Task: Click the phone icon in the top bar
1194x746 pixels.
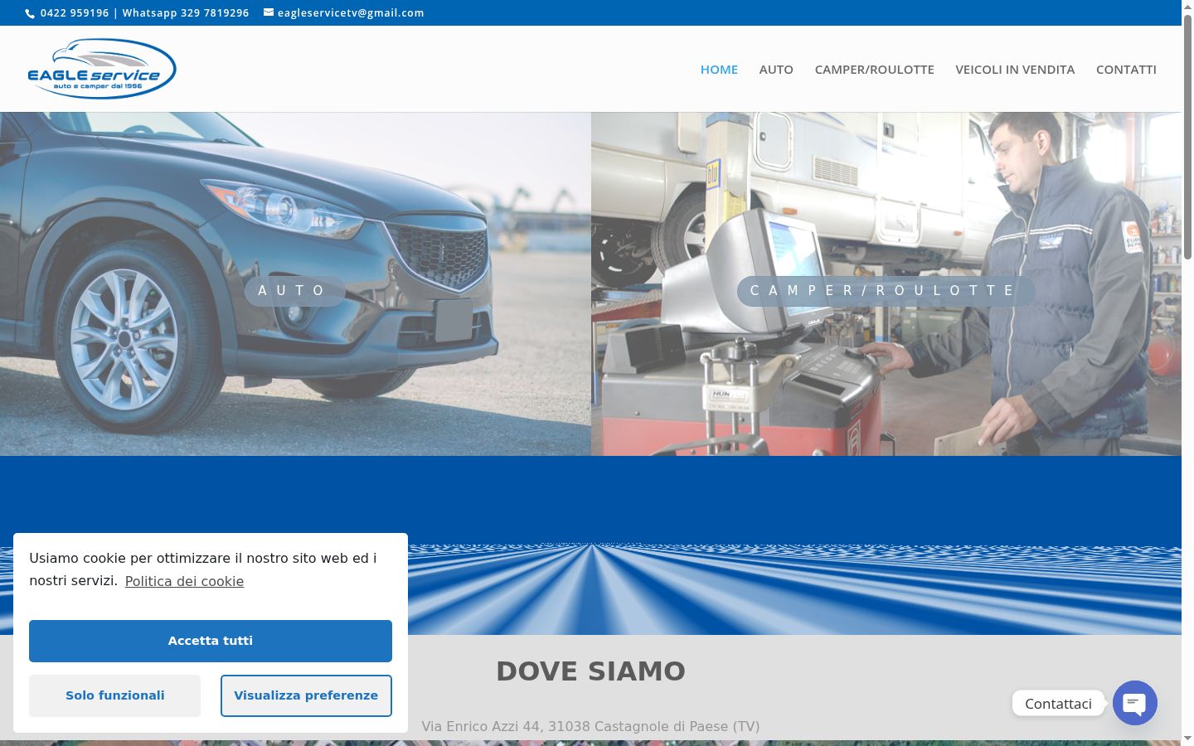Action: point(30,13)
